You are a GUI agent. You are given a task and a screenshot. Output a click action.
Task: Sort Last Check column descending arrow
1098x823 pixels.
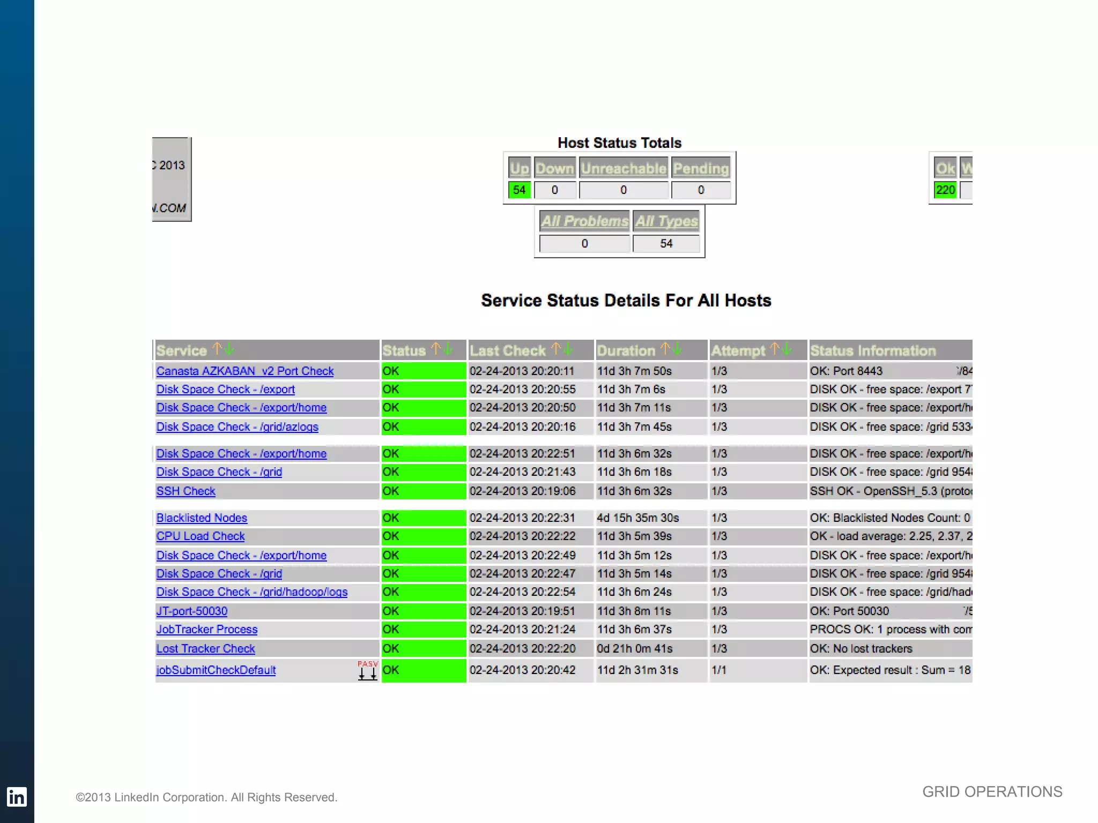pyautogui.click(x=568, y=349)
